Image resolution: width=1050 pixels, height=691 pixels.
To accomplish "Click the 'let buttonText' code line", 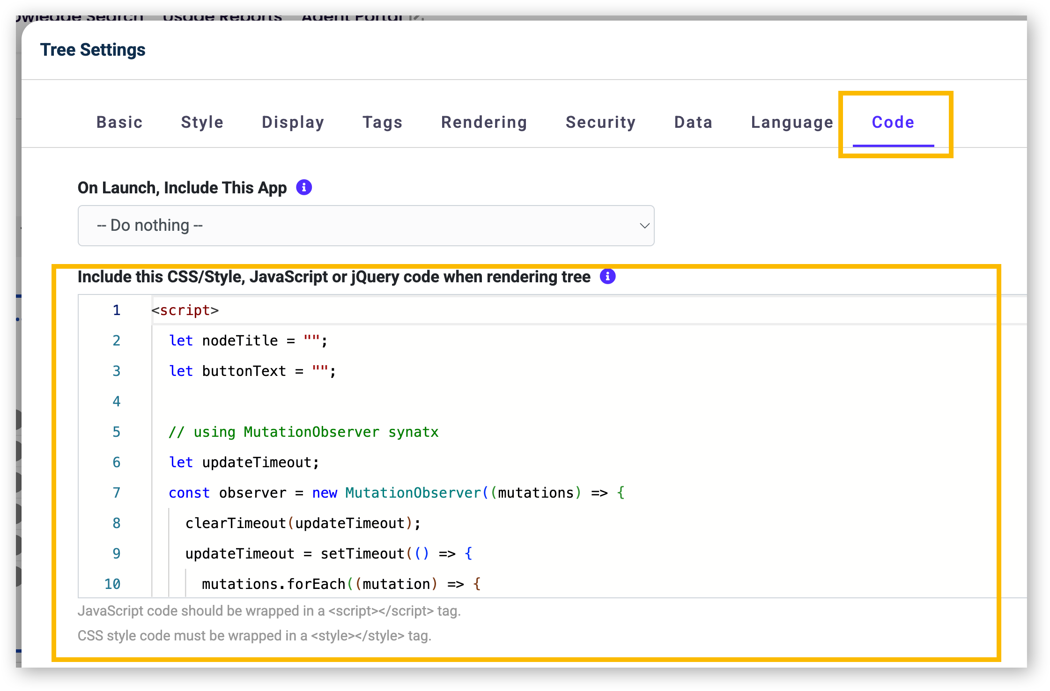I will [252, 371].
